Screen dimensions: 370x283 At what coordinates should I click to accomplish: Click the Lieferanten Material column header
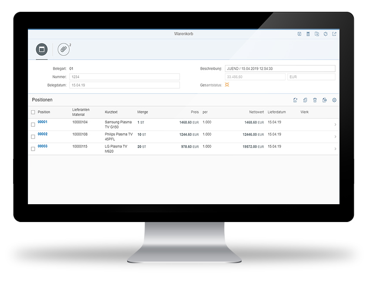(81, 112)
